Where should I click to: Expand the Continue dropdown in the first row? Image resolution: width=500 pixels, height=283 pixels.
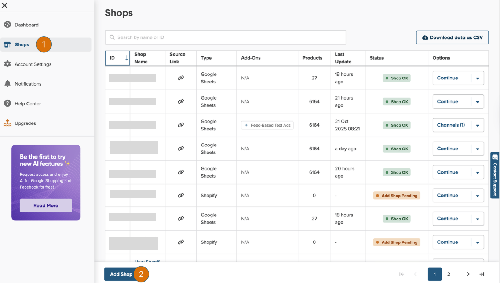click(478, 78)
